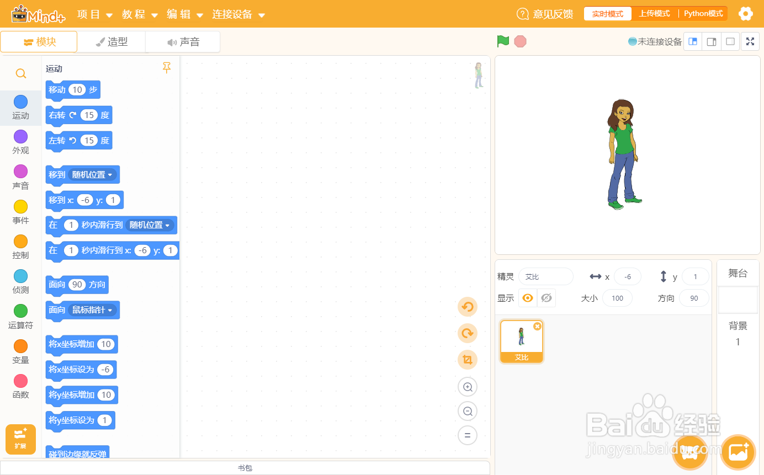Show the sprite with eye icon

point(528,298)
